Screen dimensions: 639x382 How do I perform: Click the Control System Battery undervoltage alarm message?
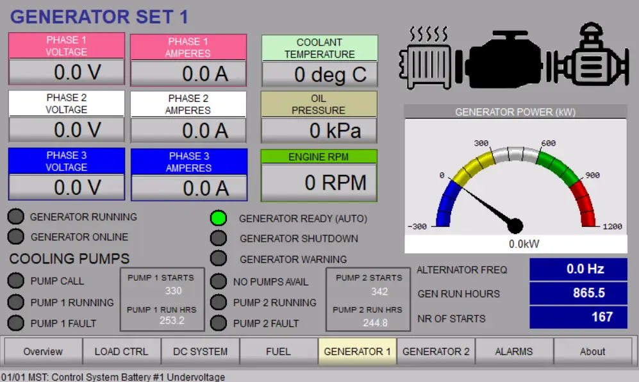[113, 377]
